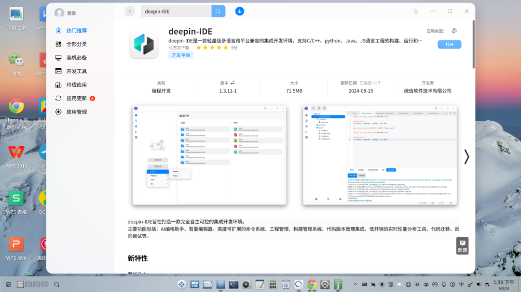521x292 pixels.
Task: Open WPS 表格 desktop icon
Action: (16, 203)
